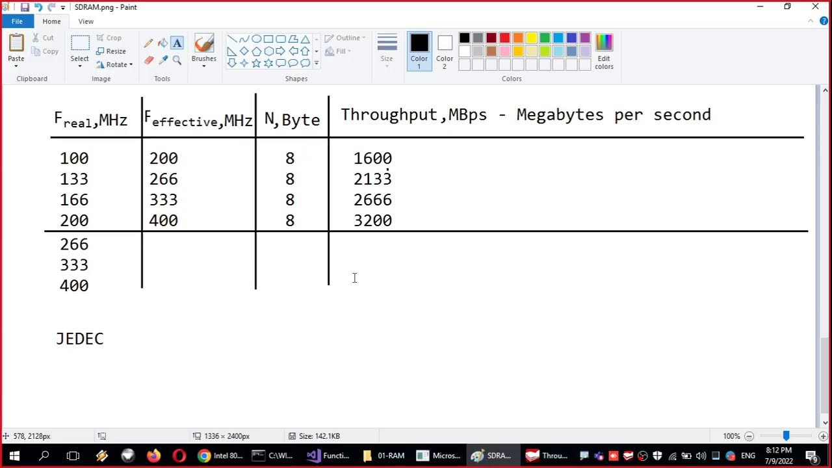Open Customize Quick Access Toolbar arrow
The image size is (832, 468).
(63, 7)
